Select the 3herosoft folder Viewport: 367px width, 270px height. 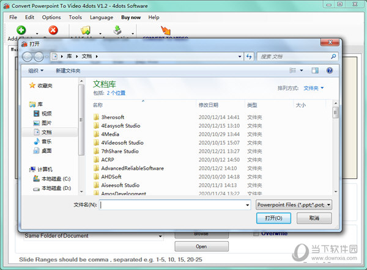point(109,117)
